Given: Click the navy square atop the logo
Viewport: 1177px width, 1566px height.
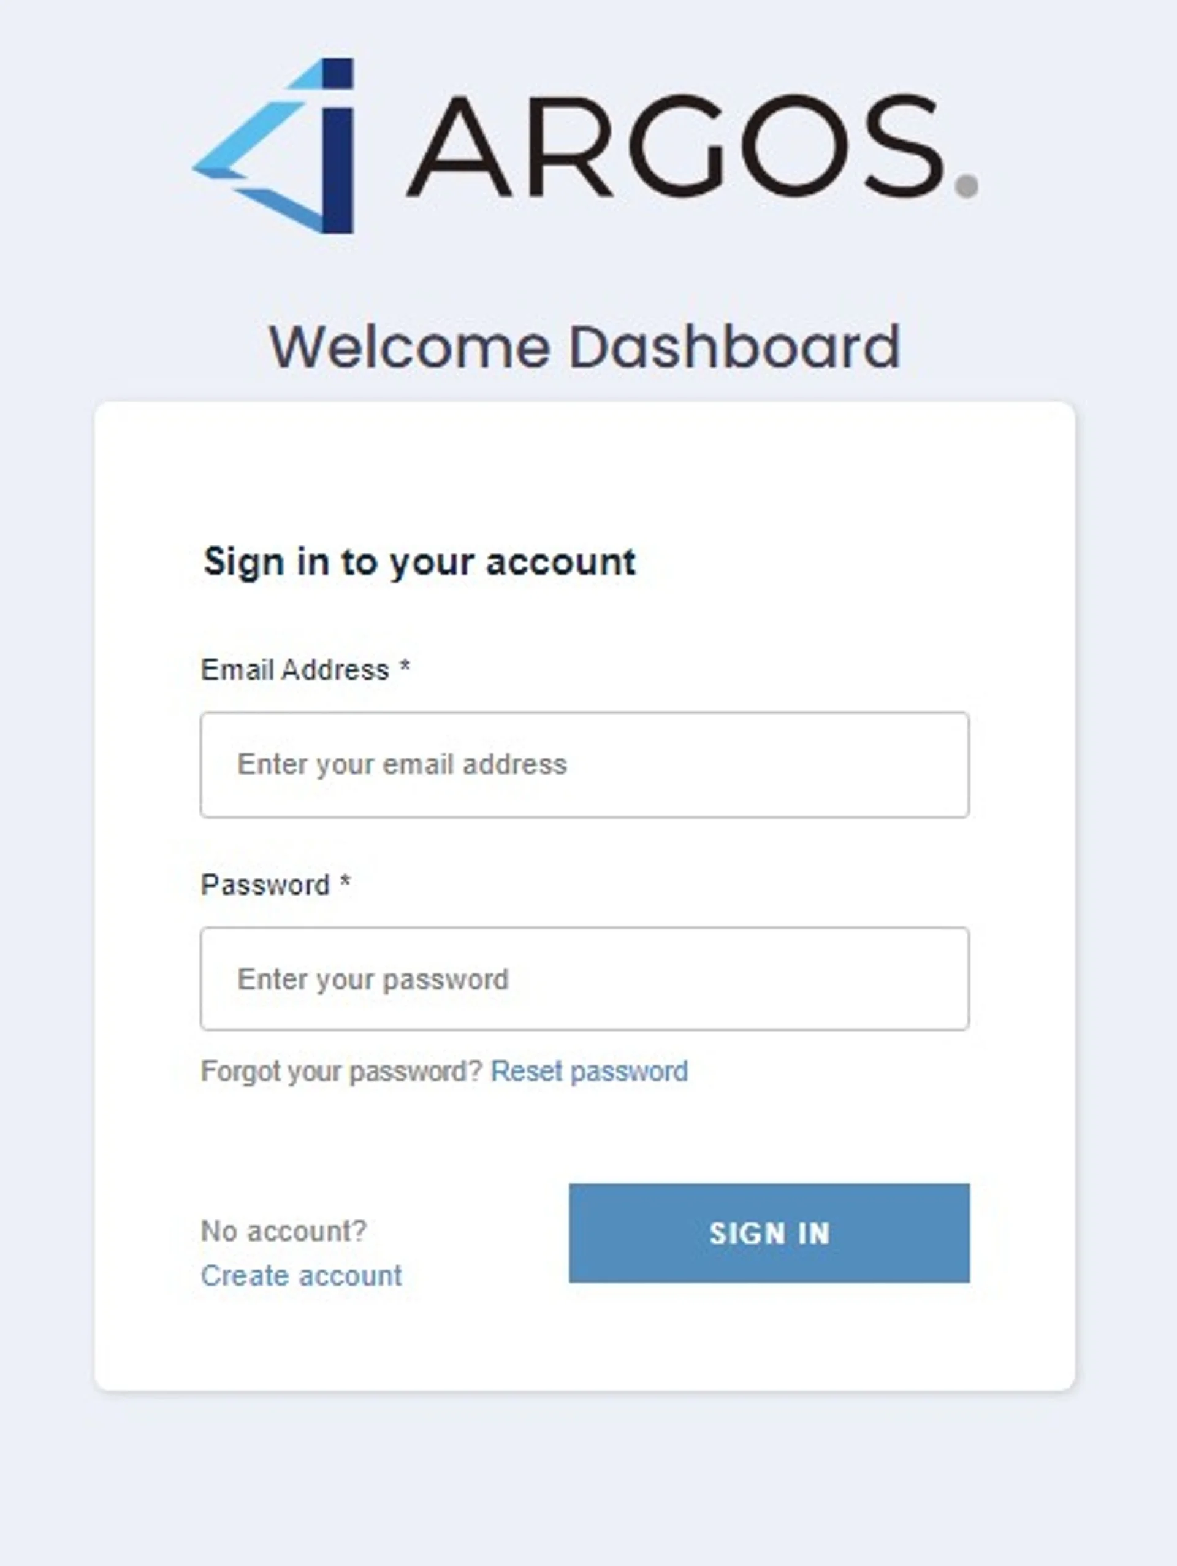Looking at the screenshot, I should [x=338, y=74].
